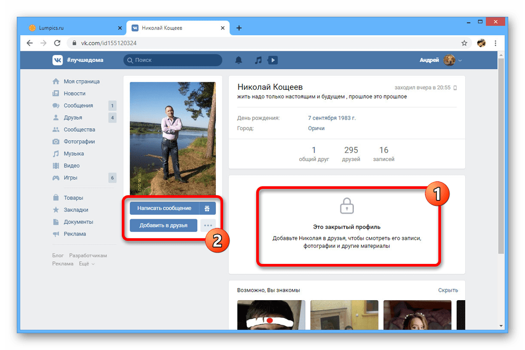The image size is (525, 350).
Task: Hide suggestions with Скрыть link
Action: point(448,290)
